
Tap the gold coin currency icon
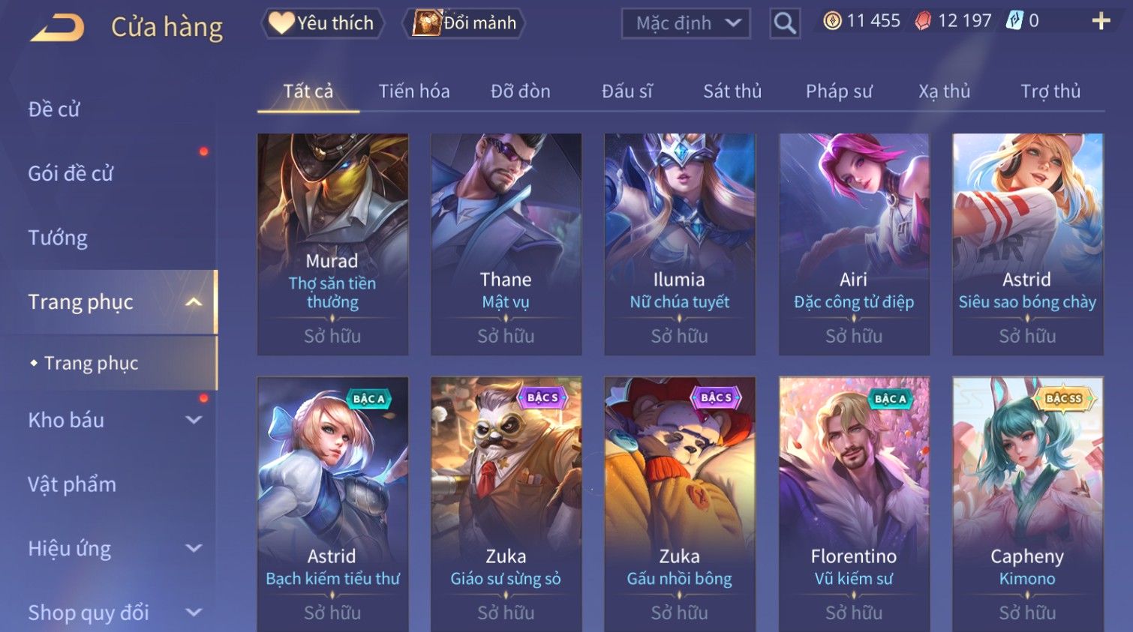(x=832, y=21)
